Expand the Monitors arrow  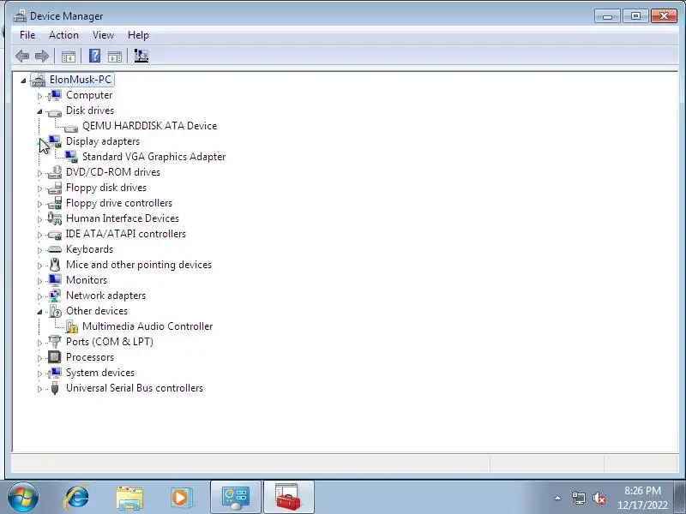click(39, 281)
